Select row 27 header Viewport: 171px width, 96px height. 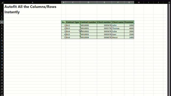(x=2, y=92)
